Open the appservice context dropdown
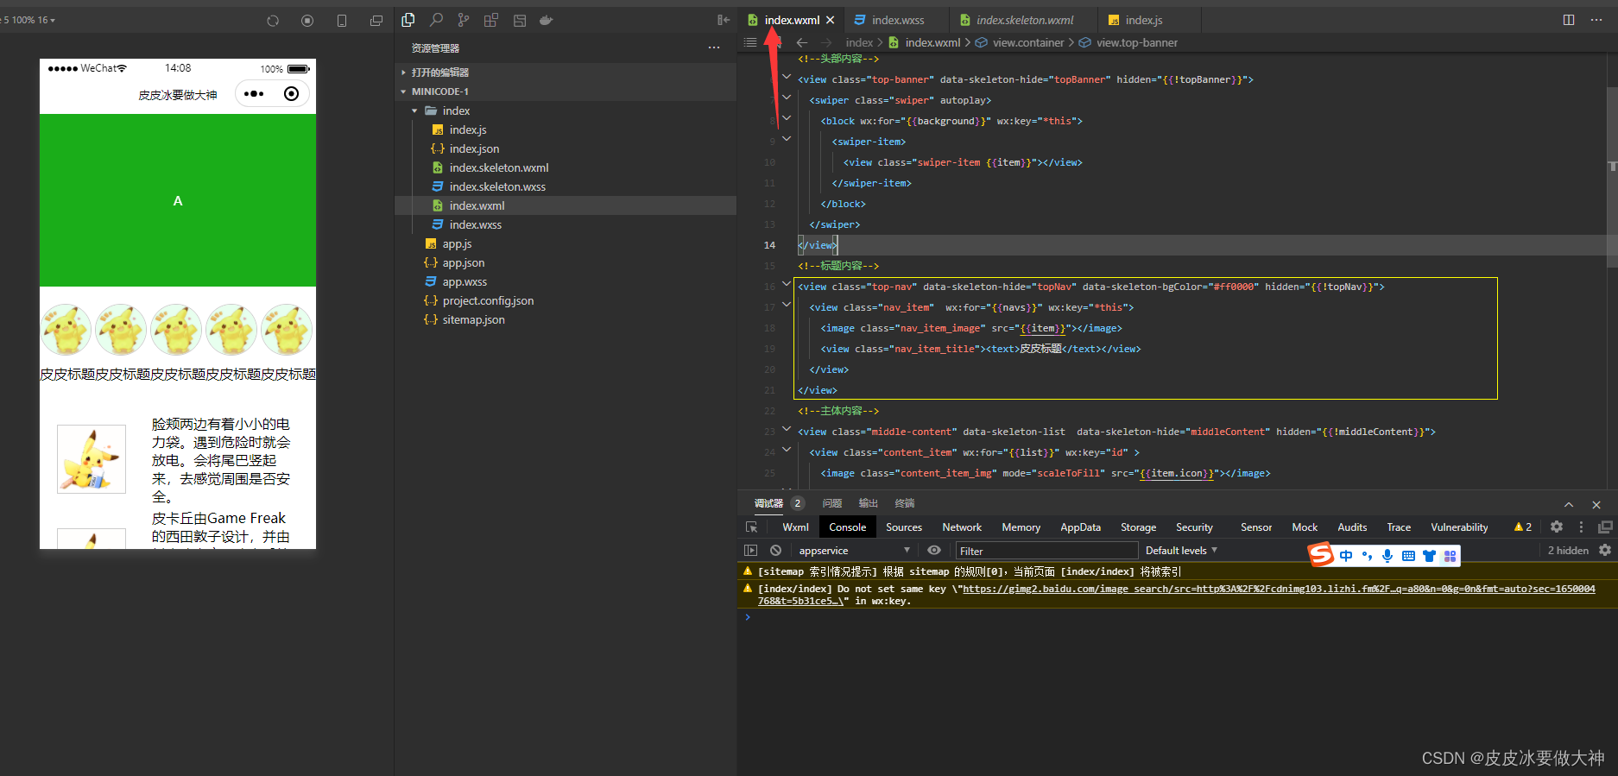1618x776 pixels. click(854, 551)
